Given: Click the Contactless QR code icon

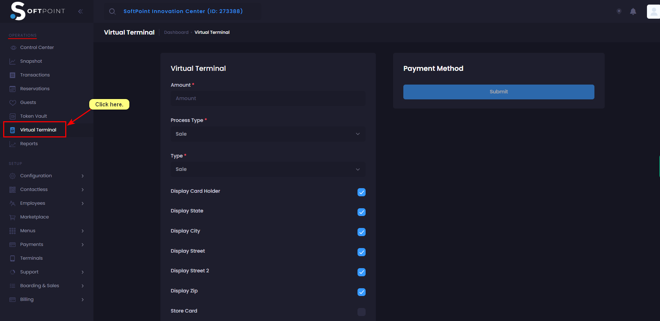Looking at the screenshot, I should click(13, 190).
